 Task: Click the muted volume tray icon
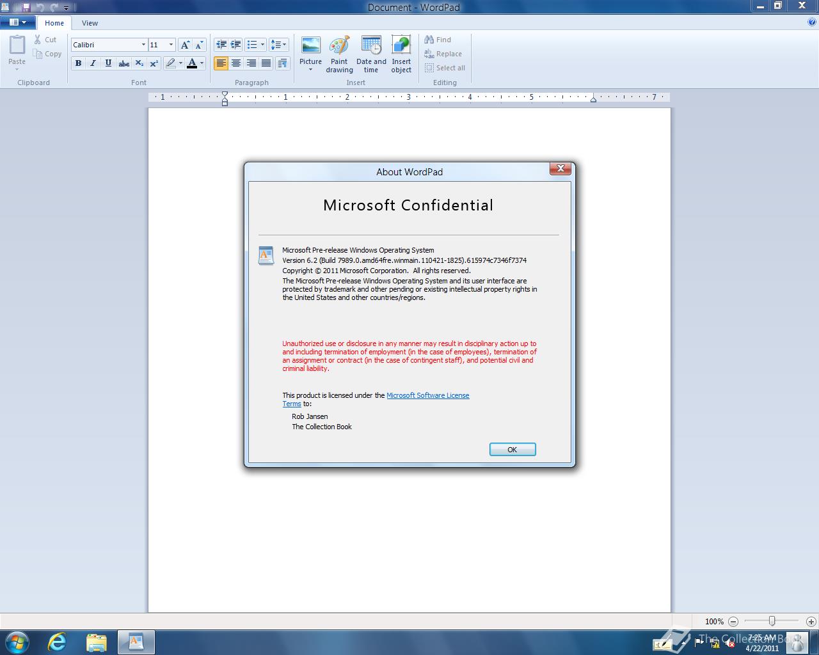click(x=729, y=643)
